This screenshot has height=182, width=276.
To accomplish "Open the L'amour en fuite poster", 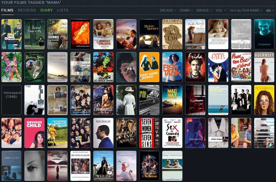I will tap(149, 100).
